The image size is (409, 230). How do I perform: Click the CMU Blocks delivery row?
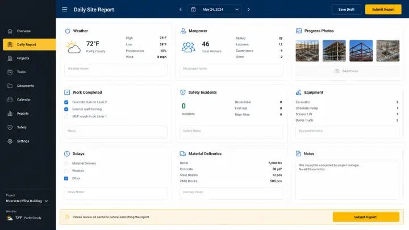pos(231,181)
